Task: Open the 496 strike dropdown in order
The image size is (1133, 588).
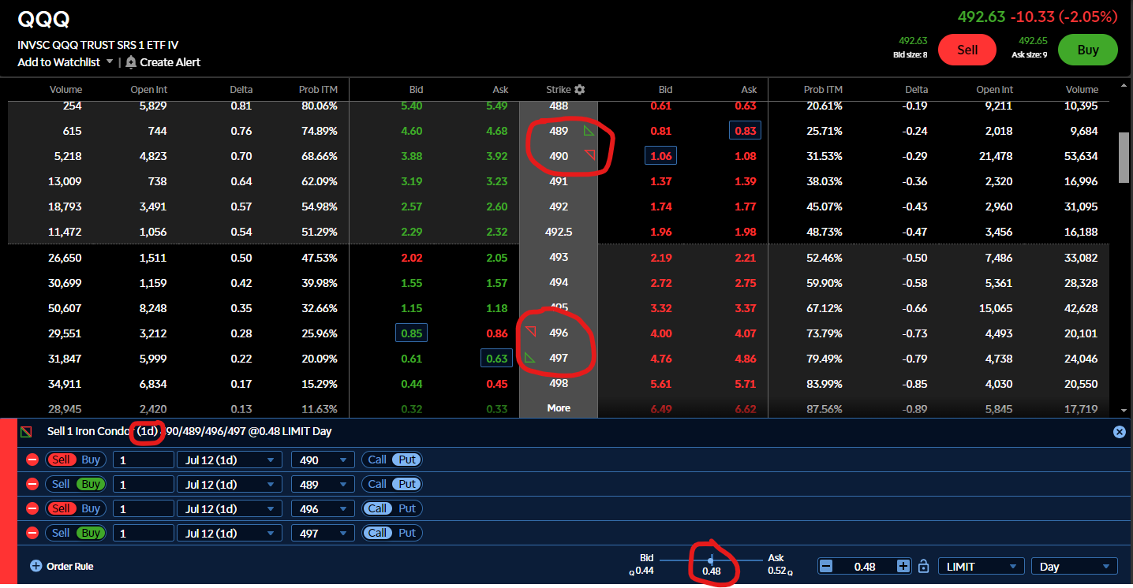Action: point(323,508)
